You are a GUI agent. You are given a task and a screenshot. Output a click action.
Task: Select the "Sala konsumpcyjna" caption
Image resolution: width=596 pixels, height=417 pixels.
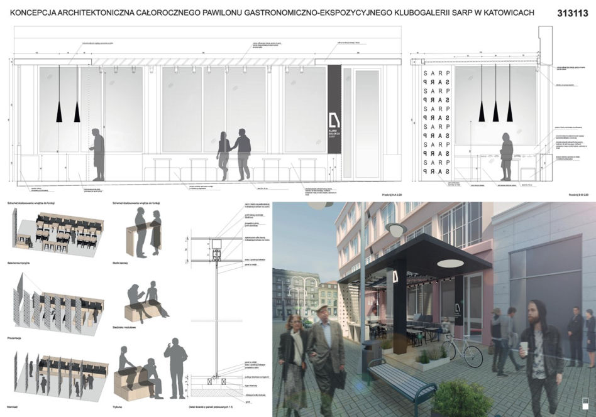(19, 263)
